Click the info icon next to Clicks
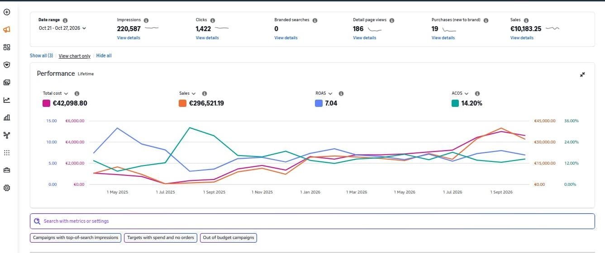This screenshot has height=253, width=605. pyautogui.click(x=213, y=20)
